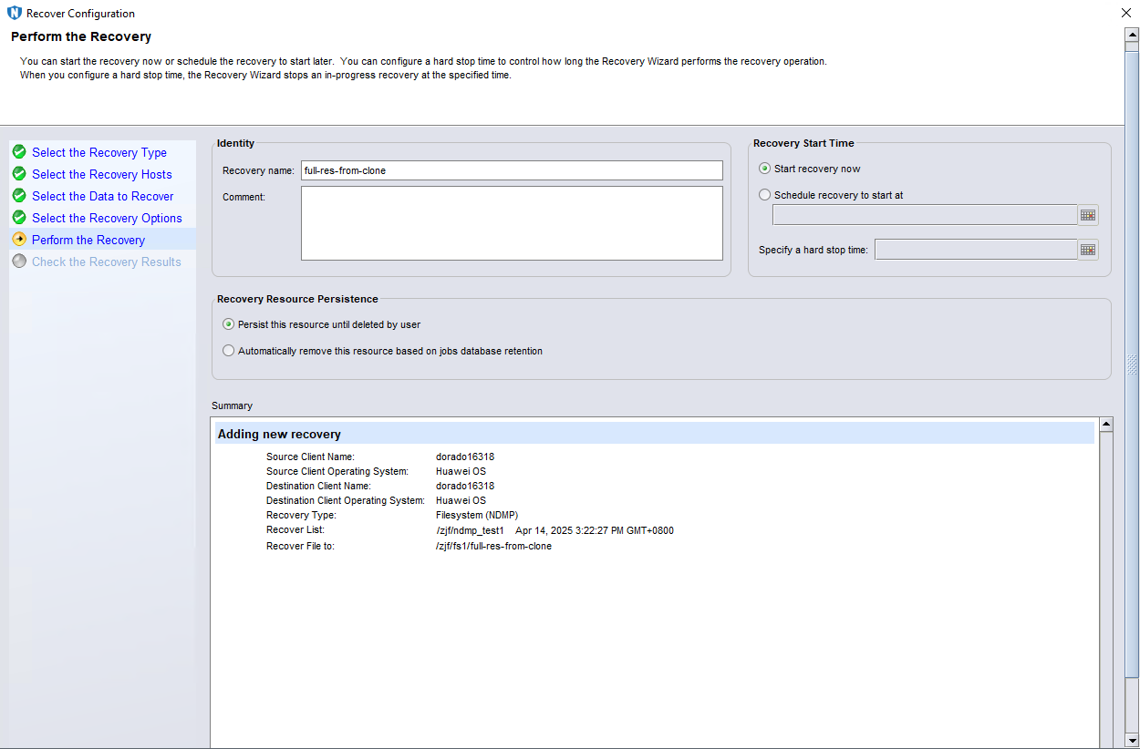The width and height of the screenshot is (1140, 749).
Task: Click green check beside Select the Recovery Options
Action: coord(19,218)
